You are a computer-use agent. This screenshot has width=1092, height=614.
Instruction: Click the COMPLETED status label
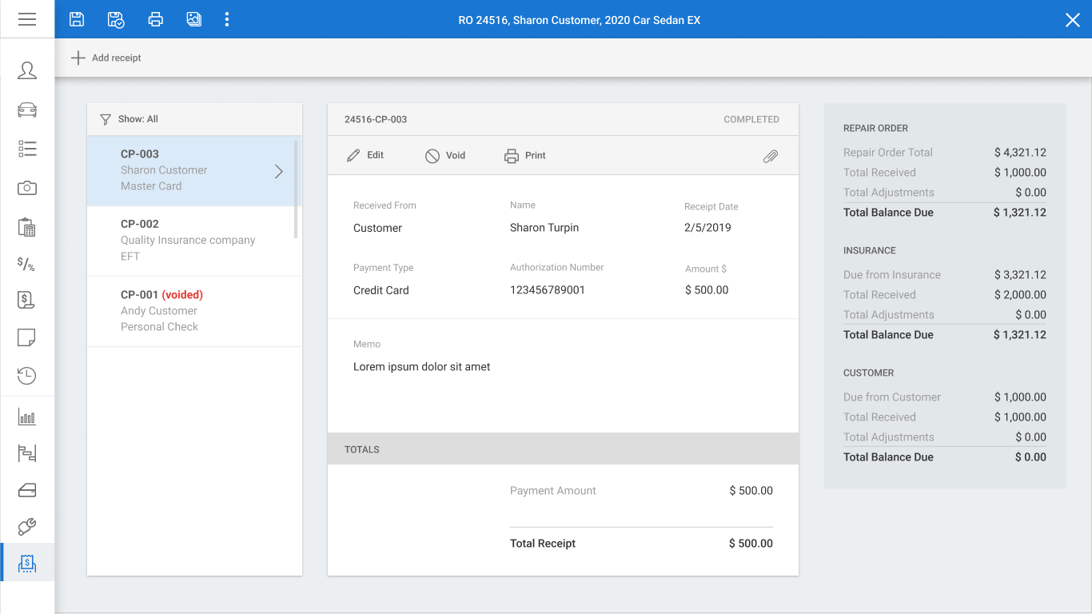751,119
